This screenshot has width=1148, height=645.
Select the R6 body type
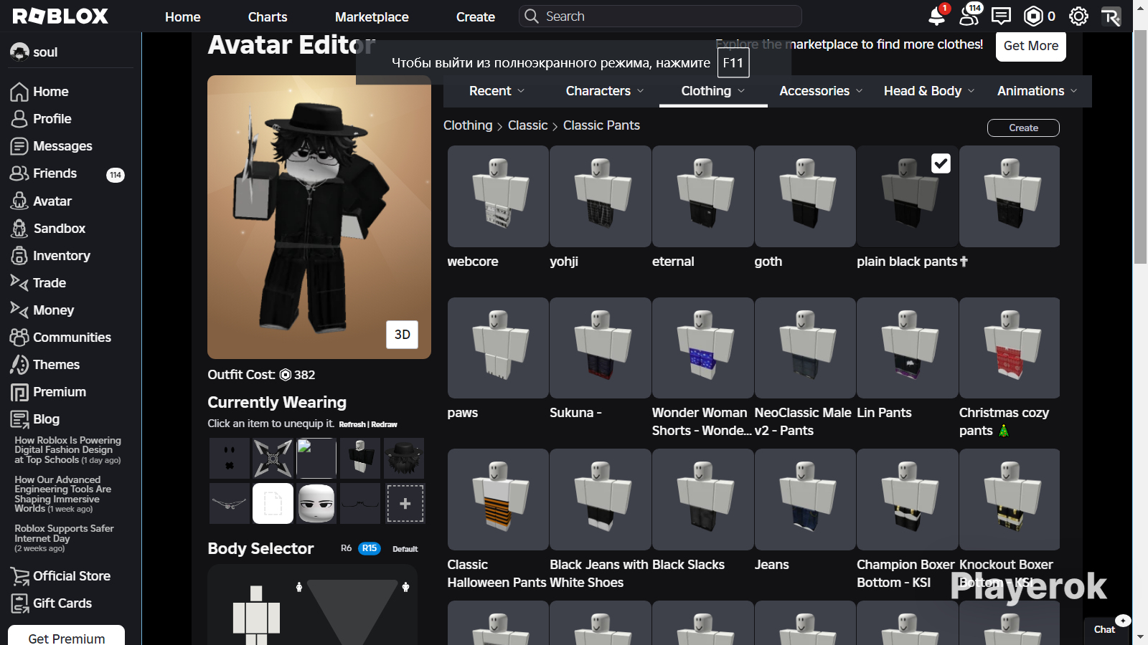click(x=346, y=548)
